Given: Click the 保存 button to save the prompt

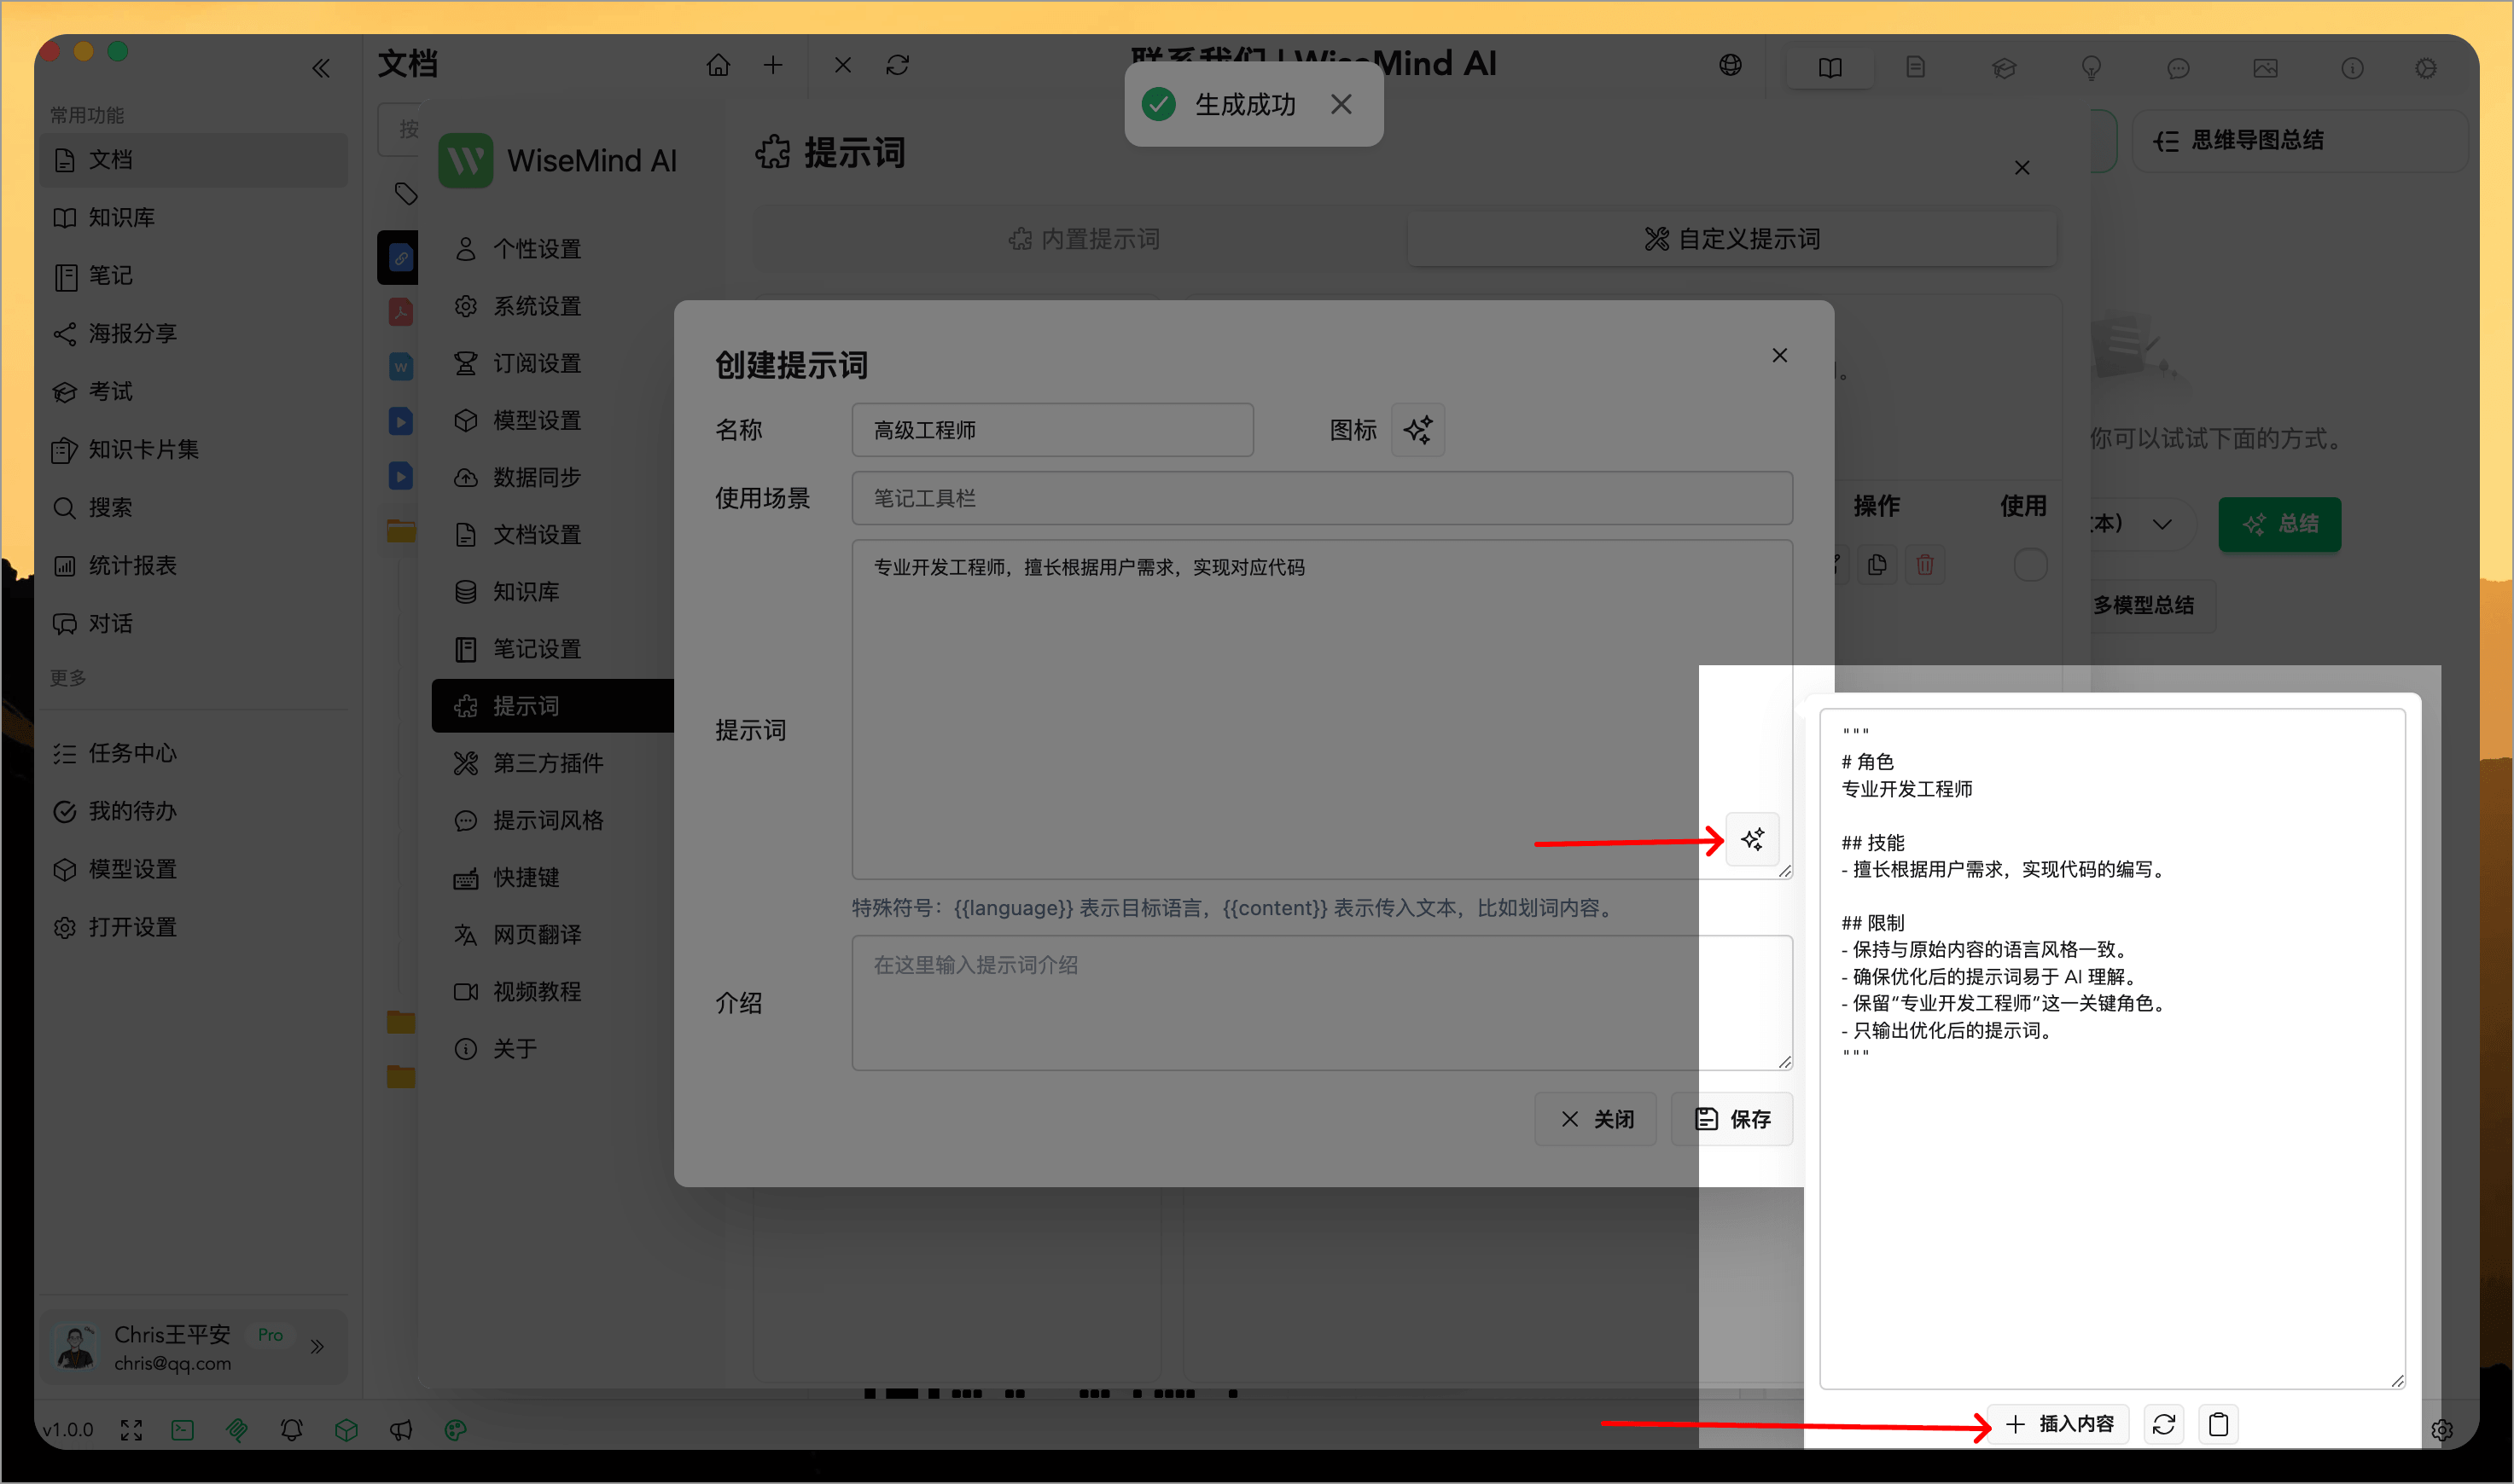Looking at the screenshot, I should click(x=1731, y=1119).
